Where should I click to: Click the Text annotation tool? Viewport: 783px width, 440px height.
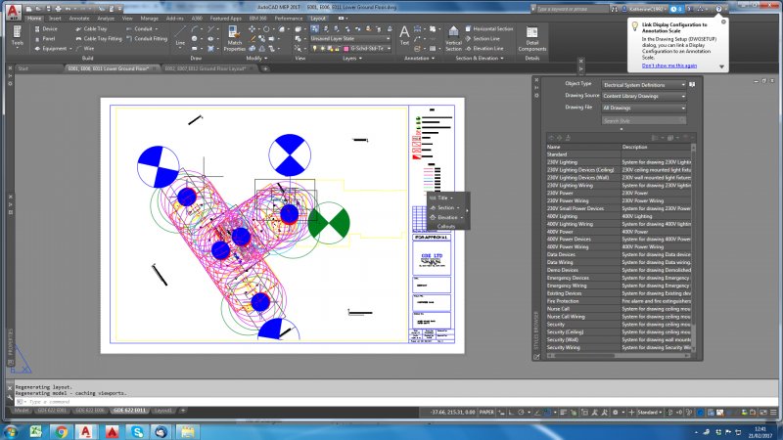405,37
